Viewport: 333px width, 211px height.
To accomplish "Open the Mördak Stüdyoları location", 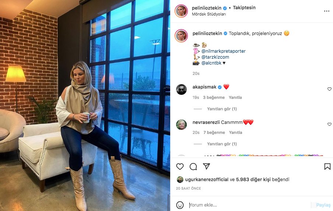I will coord(209,14).
